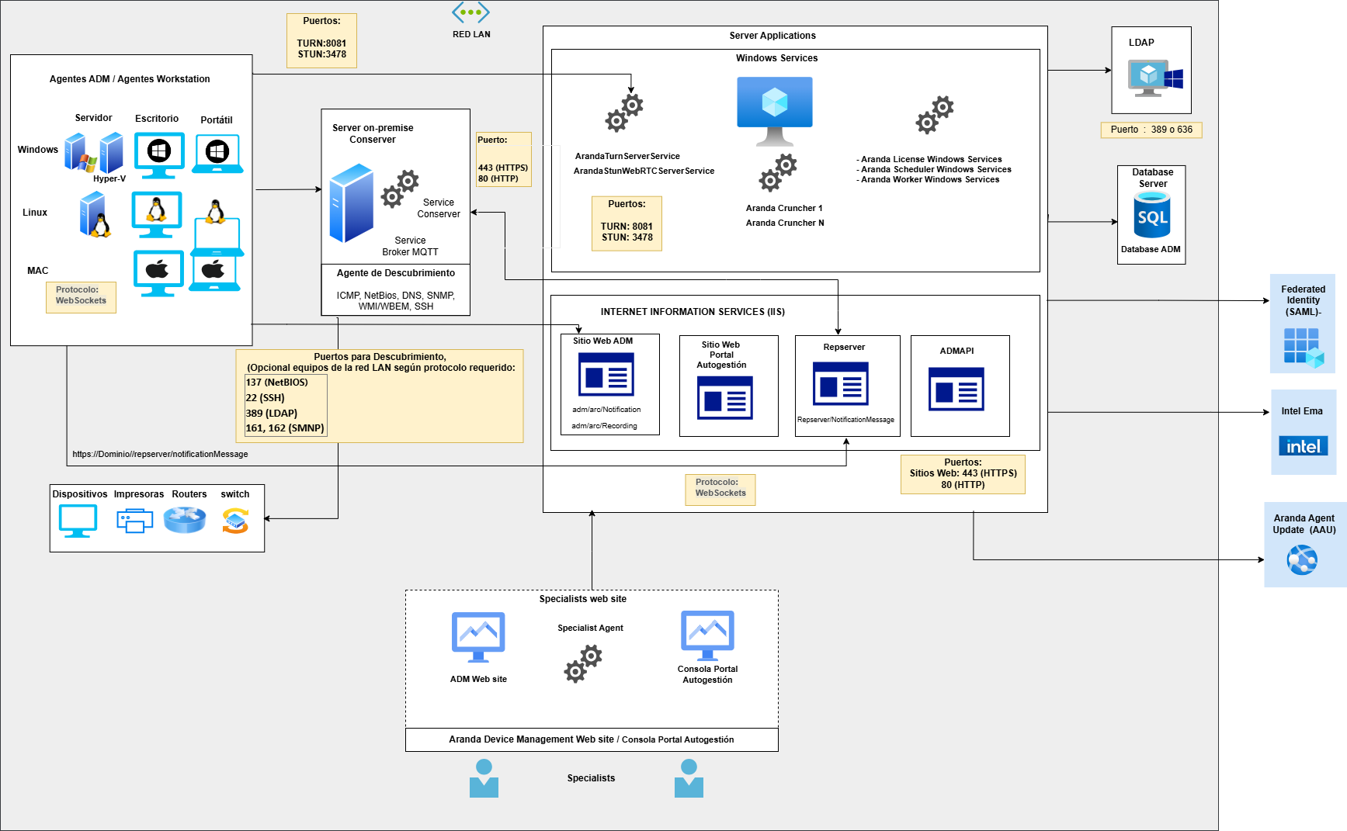Select the Intel logo under Intel Ema
The image size is (1347, 831).
(x=1303, y=446)
